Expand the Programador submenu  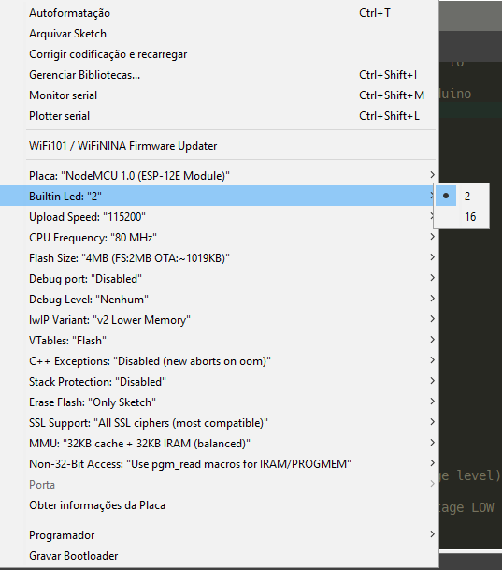coord(220,535)
